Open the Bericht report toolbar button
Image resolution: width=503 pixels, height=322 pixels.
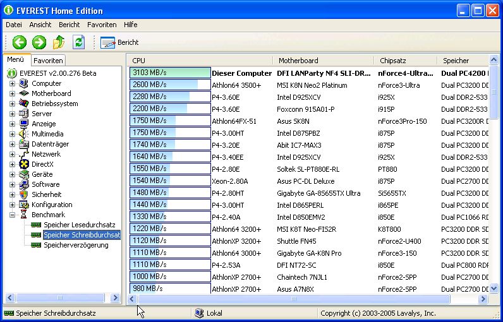coord(119,42)
